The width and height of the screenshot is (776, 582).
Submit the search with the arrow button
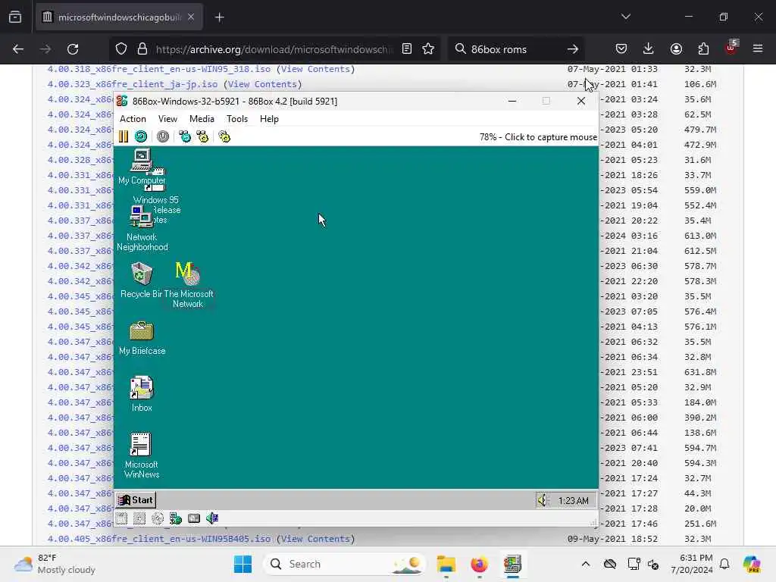point(573,49)
